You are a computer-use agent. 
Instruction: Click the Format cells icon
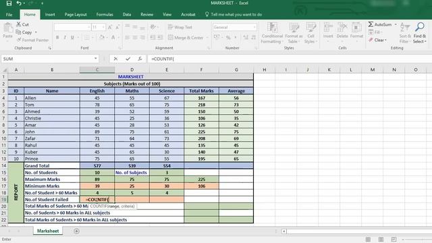coord(356,28)
